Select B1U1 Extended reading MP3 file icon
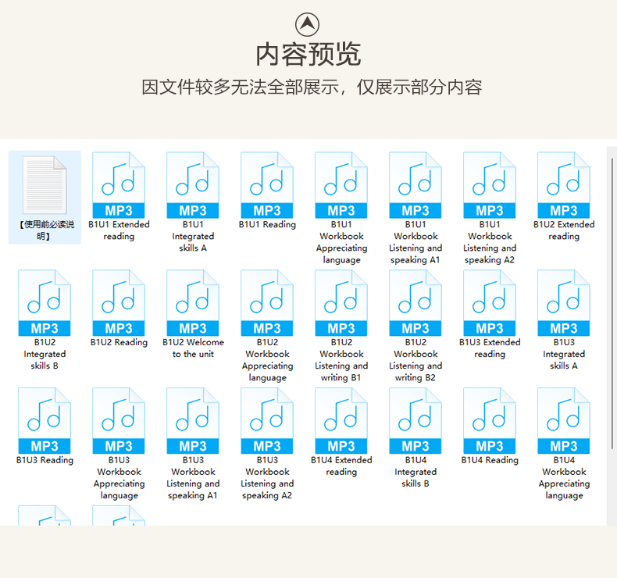 [x=119, y=185]
